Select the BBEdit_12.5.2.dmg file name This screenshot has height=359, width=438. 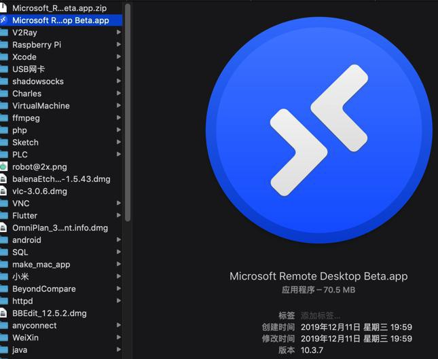[50, 314]
